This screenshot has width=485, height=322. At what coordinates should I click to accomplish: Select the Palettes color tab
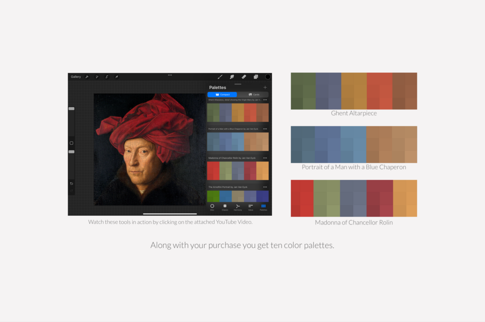pyautogui.click(x=263, y=207)
